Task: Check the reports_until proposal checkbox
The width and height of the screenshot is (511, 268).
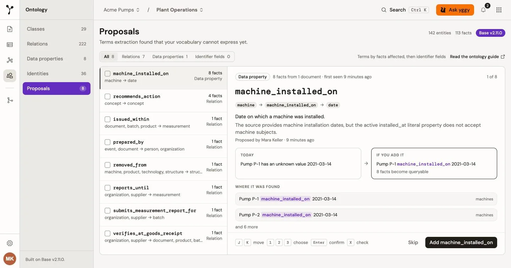Action: 108,188
